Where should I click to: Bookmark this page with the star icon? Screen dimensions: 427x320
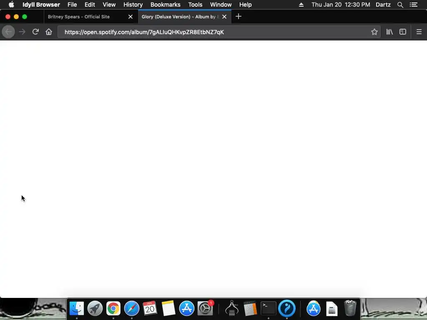coord(374,32)
